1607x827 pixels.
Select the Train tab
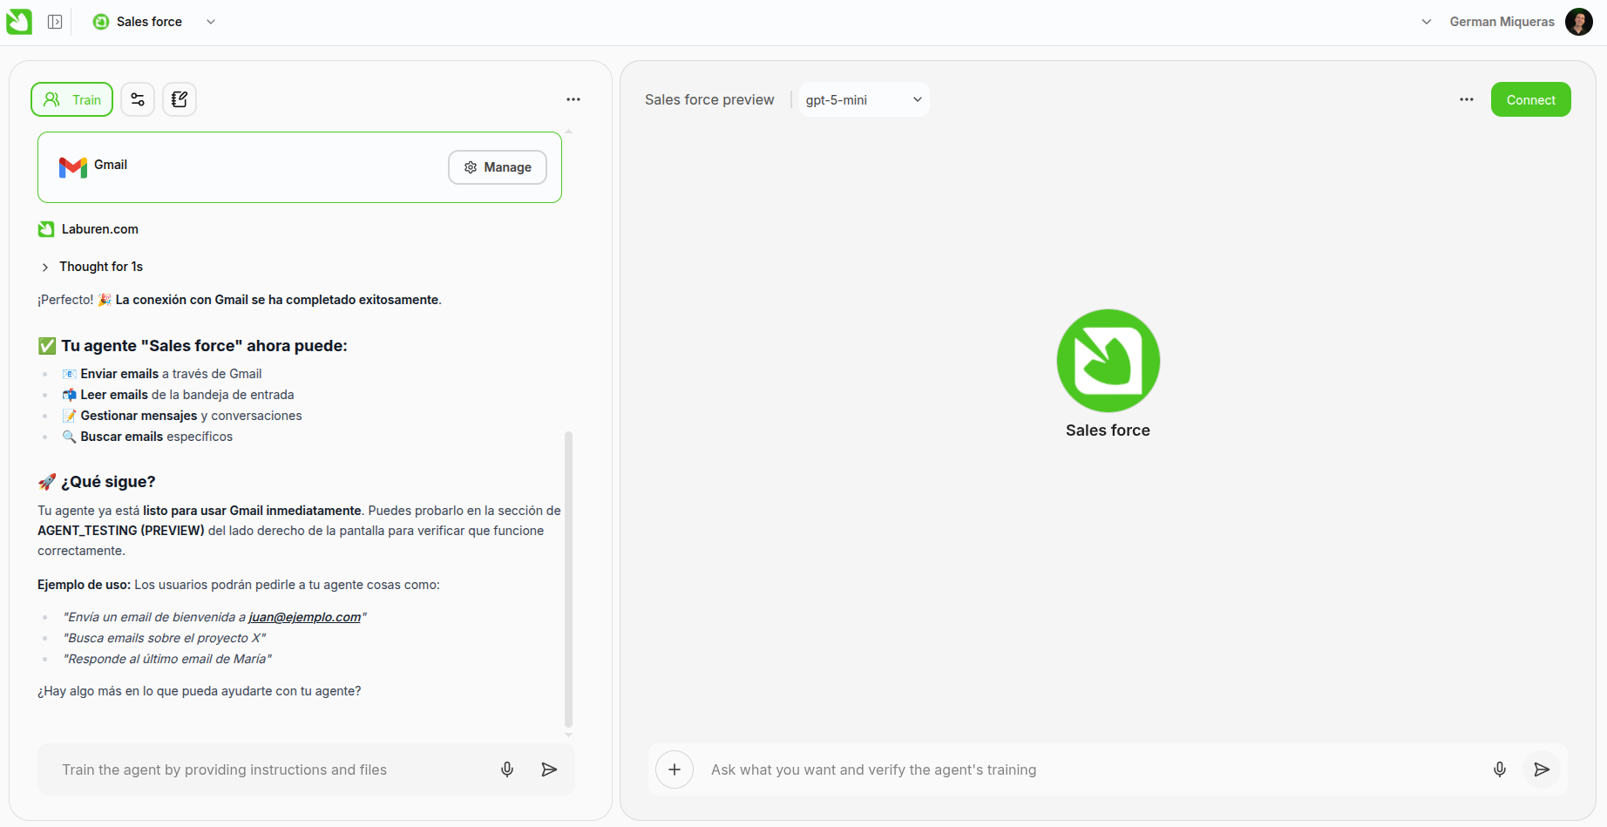[x=72, y=99]
